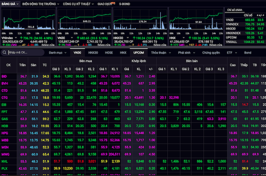Open the Bond tab
This screenshot has width=266, height=176.
[247, 53]
